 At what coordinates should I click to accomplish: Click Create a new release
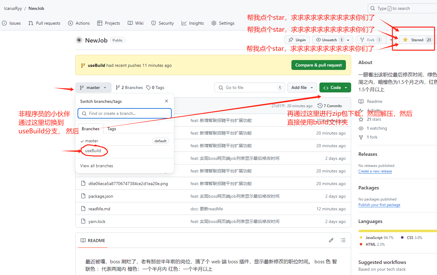(x=375, y=171)
